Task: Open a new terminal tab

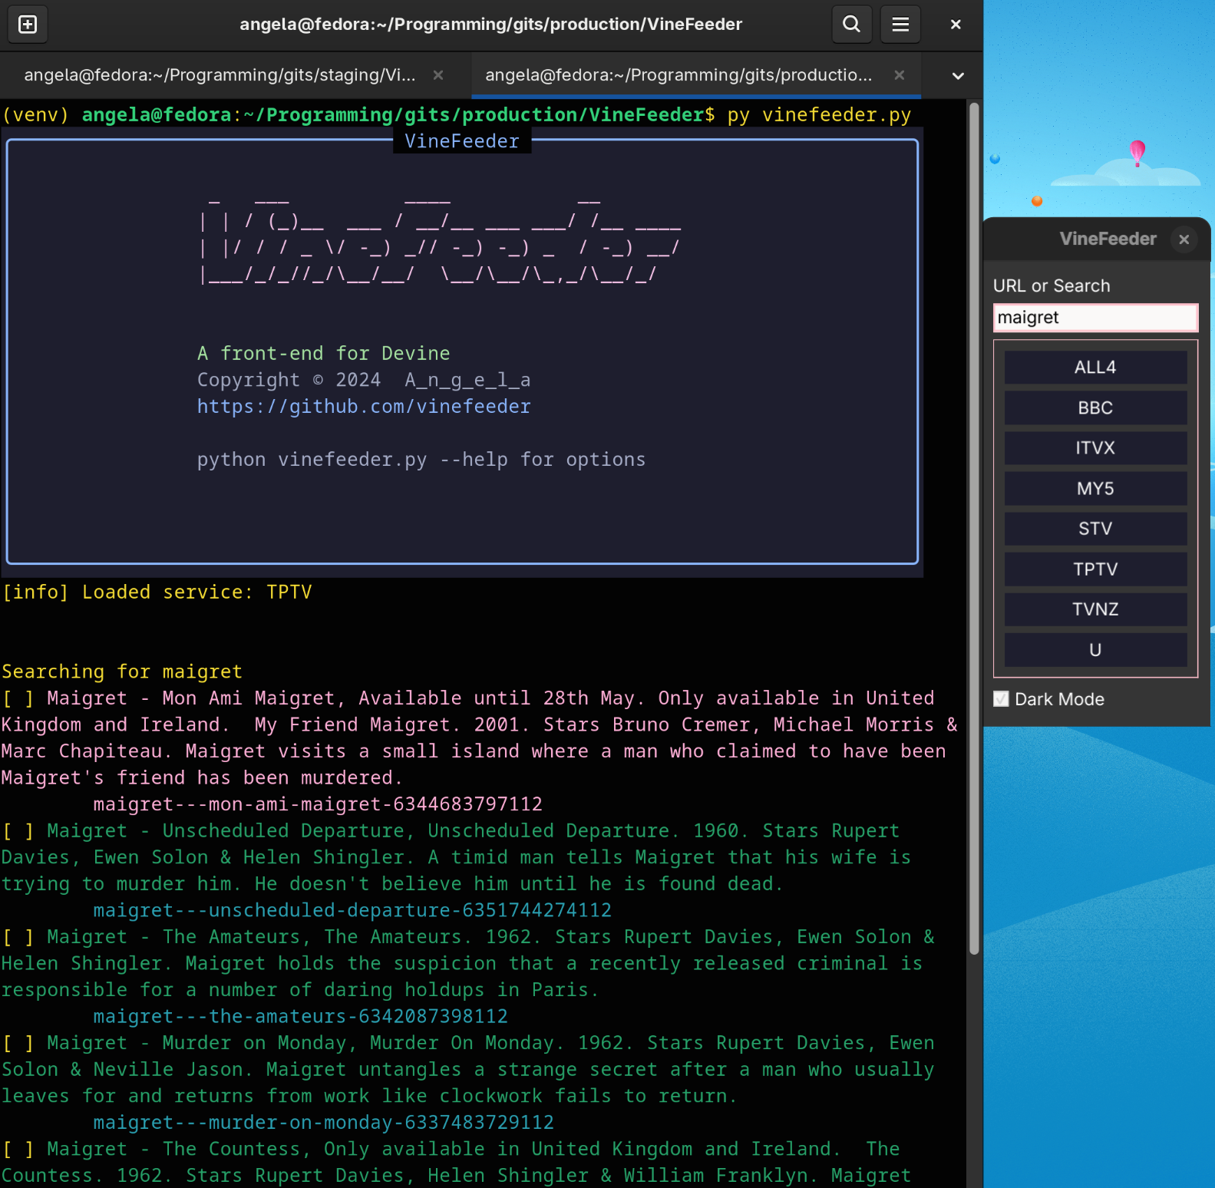Action: click(x=28, y=25)
